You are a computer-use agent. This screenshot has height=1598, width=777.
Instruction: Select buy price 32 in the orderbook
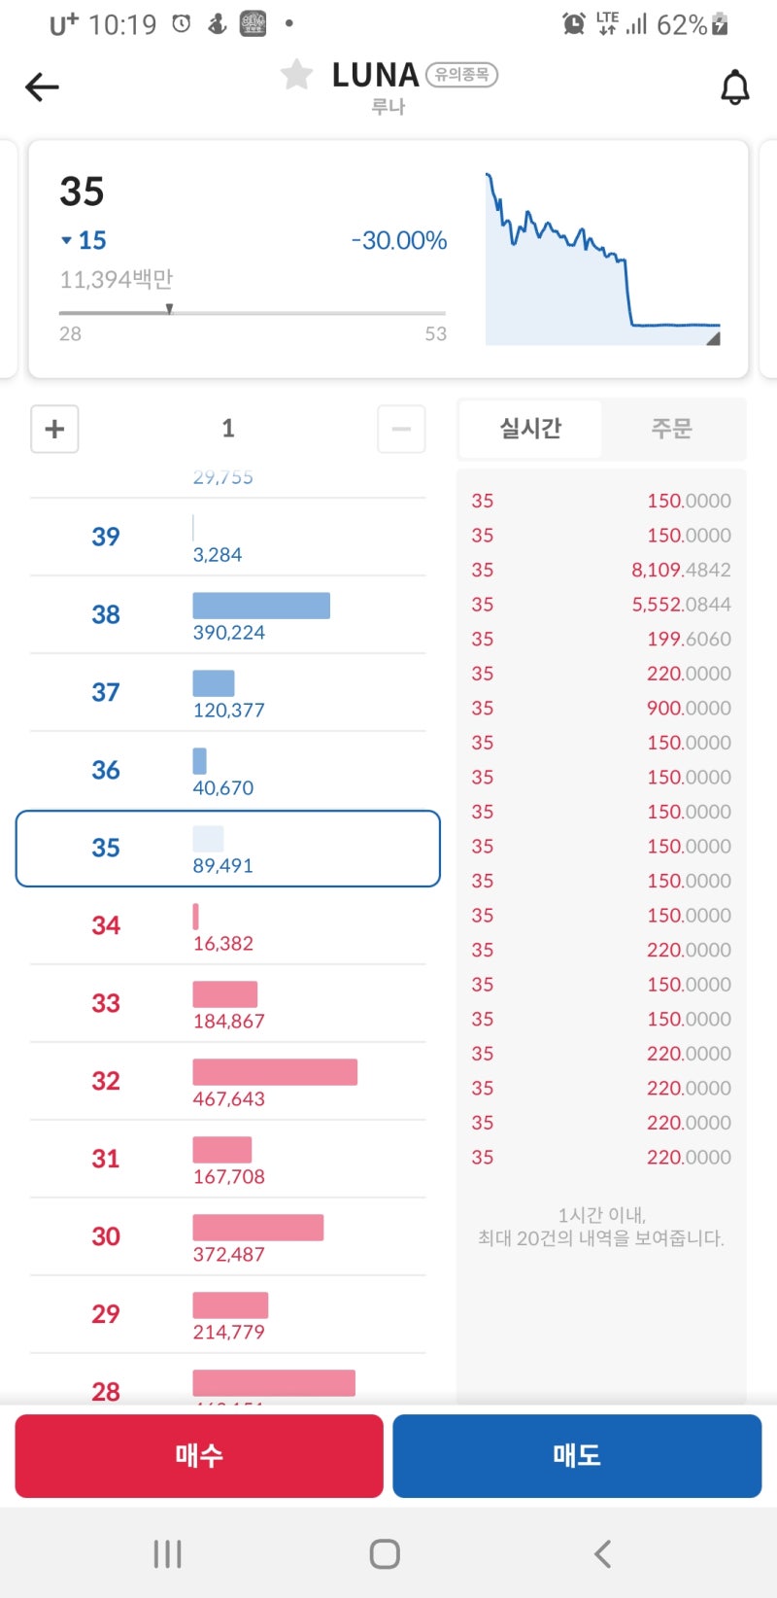227,1081
